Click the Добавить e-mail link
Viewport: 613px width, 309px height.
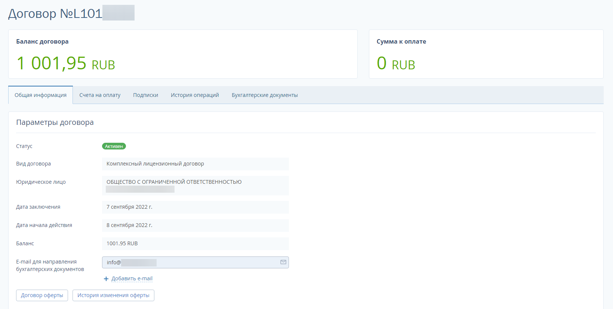click(132, 278)
